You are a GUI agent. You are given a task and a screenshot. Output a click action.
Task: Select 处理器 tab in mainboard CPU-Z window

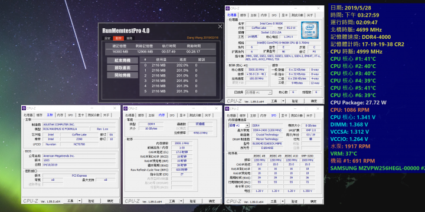pyautogui.click(x=28, y=115)
